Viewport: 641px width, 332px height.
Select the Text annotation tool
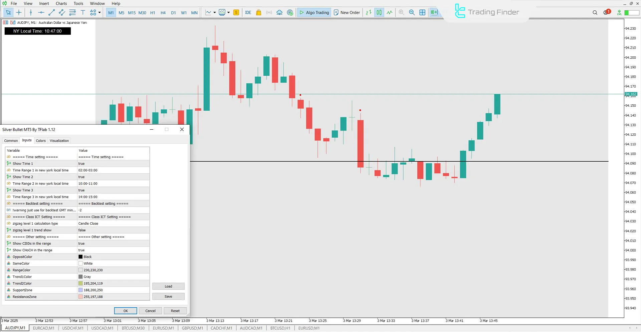pos(83,12)
